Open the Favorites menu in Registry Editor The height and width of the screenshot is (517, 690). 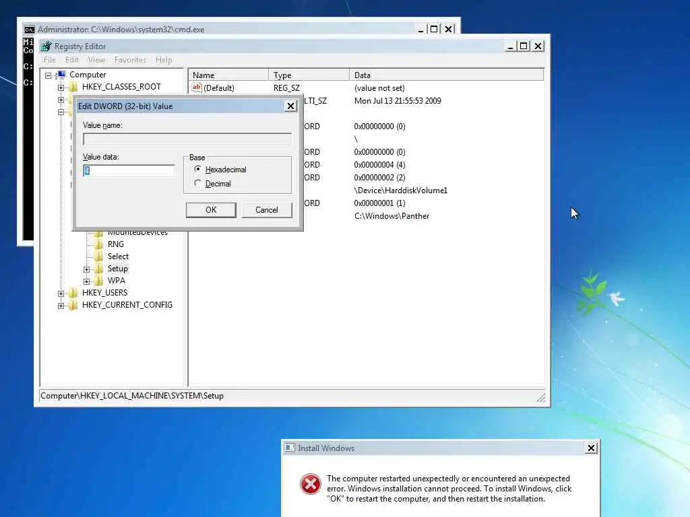pyautogui.click(x=130, y=60)
